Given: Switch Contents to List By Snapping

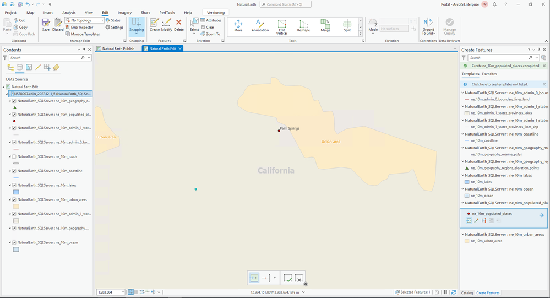Looking at the screenshot, I should click(47, 67).
